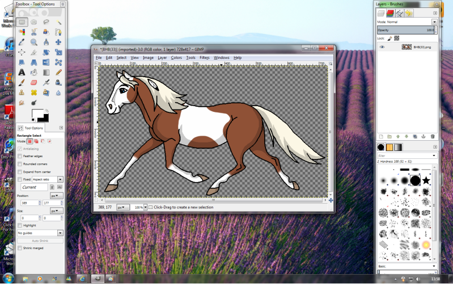Click the Windows Start button
The image size is (453, 286).
click(x=8, y=279)
